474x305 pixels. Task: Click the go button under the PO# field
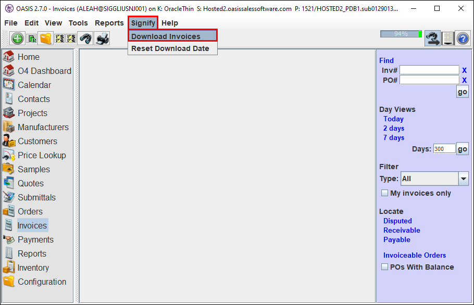462,92
